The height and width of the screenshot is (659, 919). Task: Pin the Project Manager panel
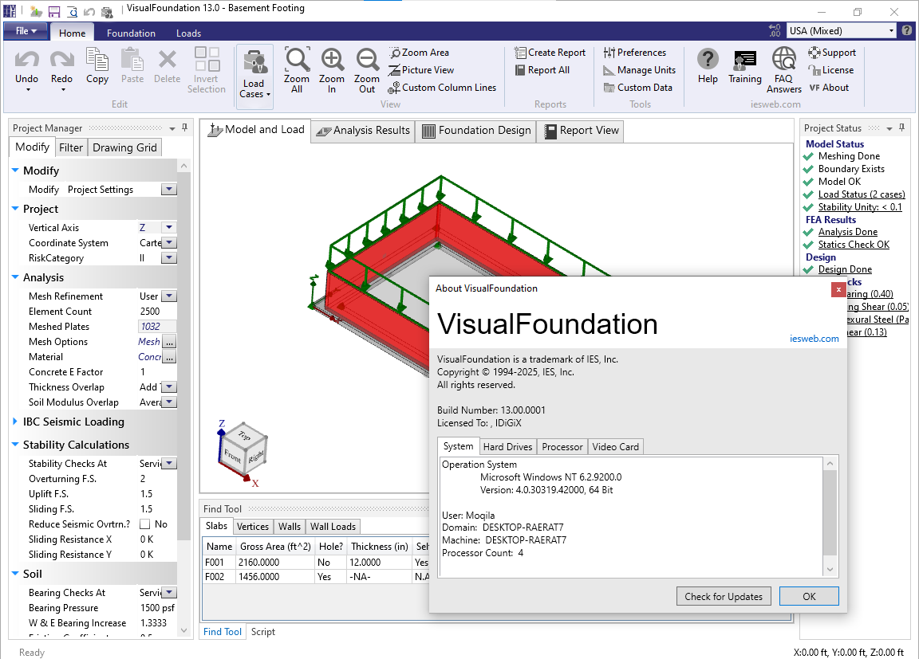click(x=184, y=127)
